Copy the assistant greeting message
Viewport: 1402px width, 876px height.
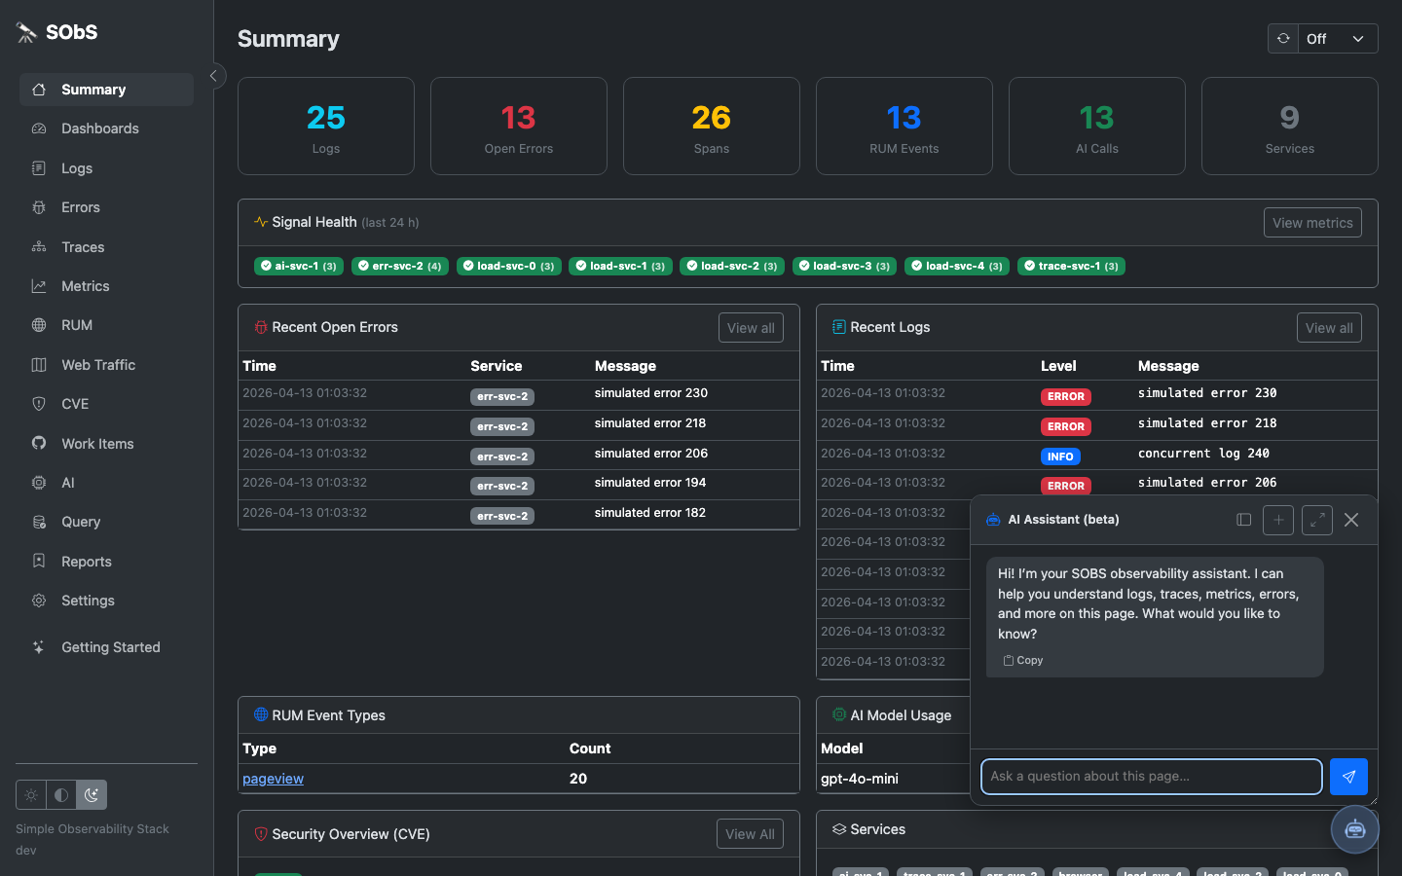pos(1023,660)
